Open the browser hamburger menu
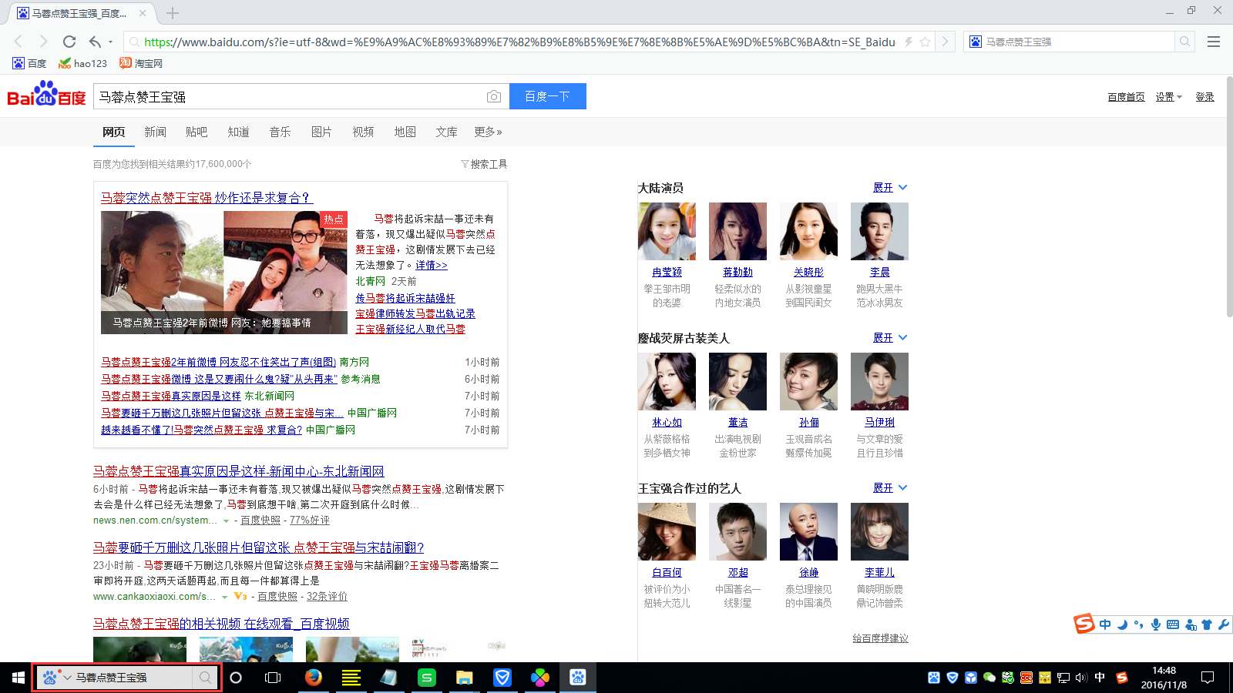1233x693 pixels. point(1214,42)
